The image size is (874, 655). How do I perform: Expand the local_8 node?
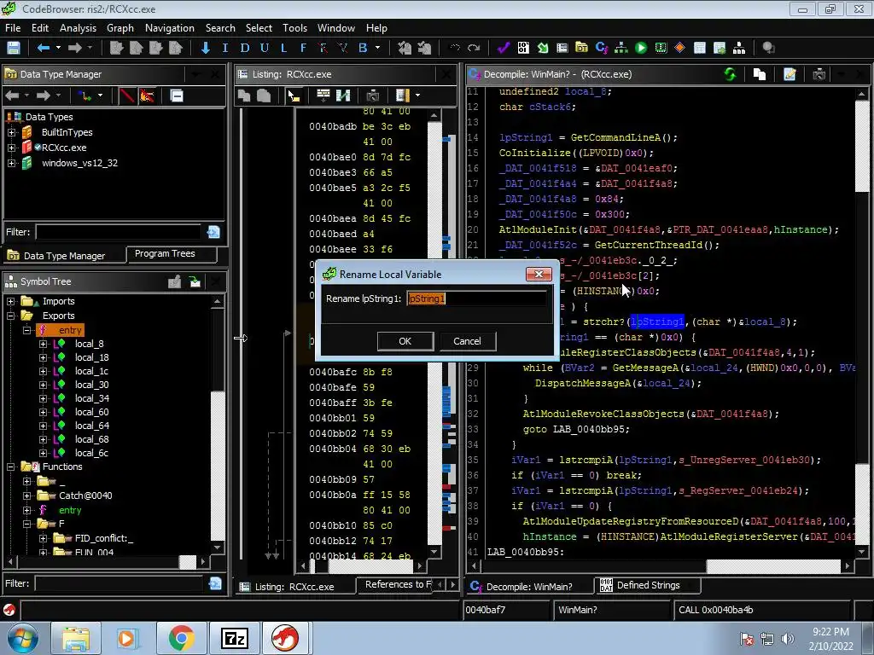click(x=43, y=344)
